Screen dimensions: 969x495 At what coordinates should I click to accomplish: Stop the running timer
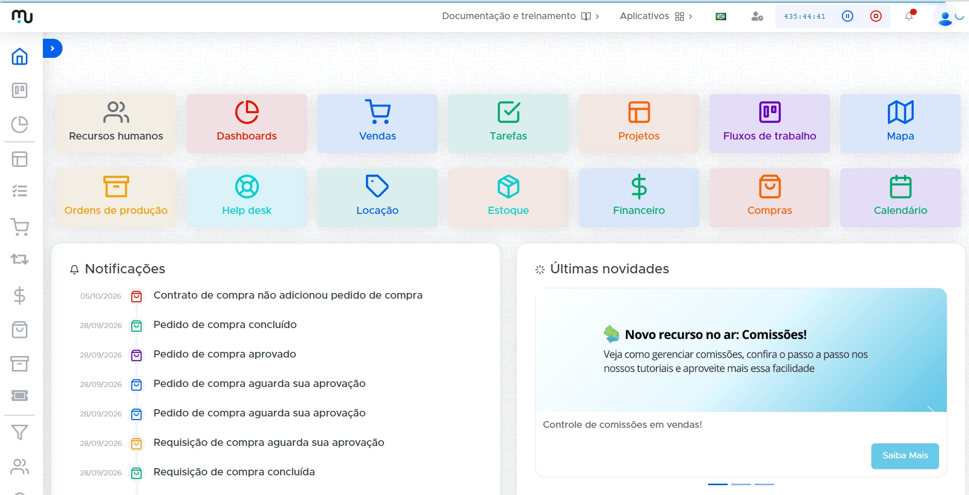click(876, 16)
